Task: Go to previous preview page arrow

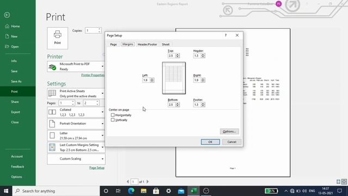Action: (128, 182)
